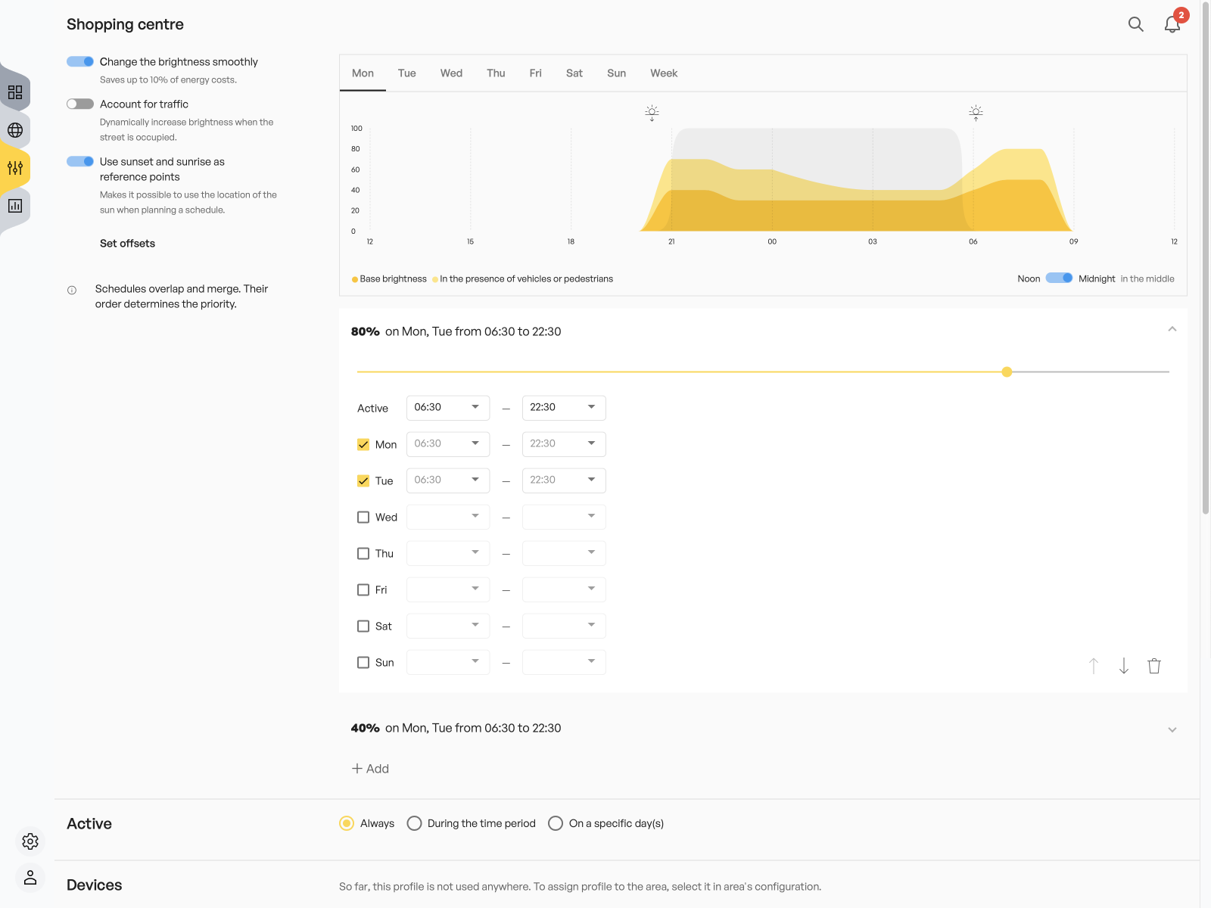This screenshot has height=908, width=1211.
Task: Open the bar chart reports sidebar icon
Action: point(15,206)
